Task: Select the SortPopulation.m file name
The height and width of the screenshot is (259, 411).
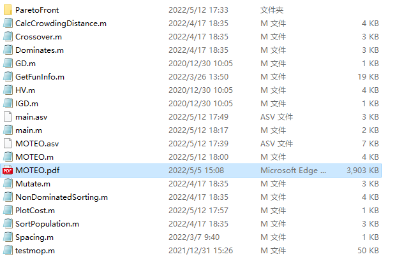Action: [x=47, y=224]
